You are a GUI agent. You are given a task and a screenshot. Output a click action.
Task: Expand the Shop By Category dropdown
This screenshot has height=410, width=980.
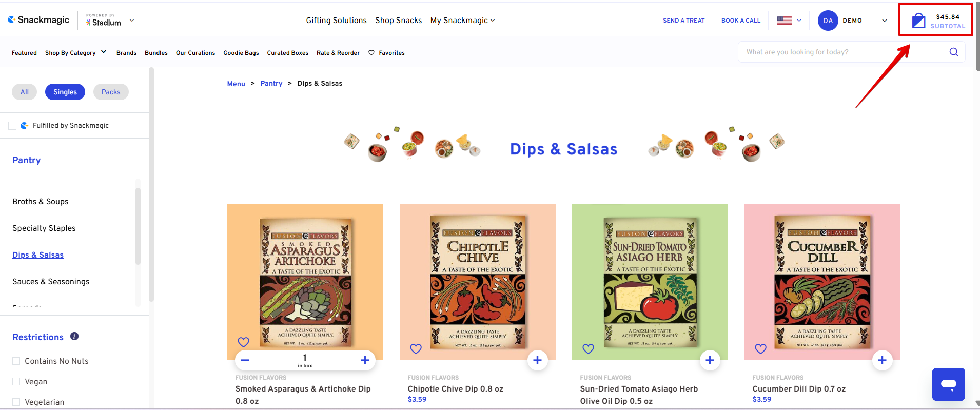click(x=75, y=53)
